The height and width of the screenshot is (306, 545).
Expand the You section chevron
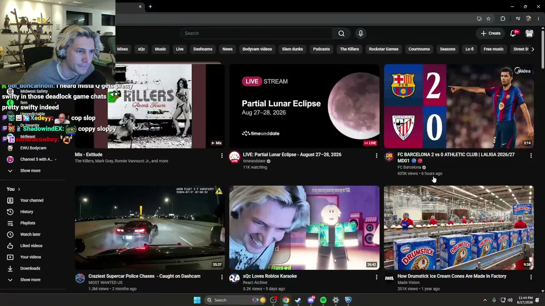coord(19,189)
